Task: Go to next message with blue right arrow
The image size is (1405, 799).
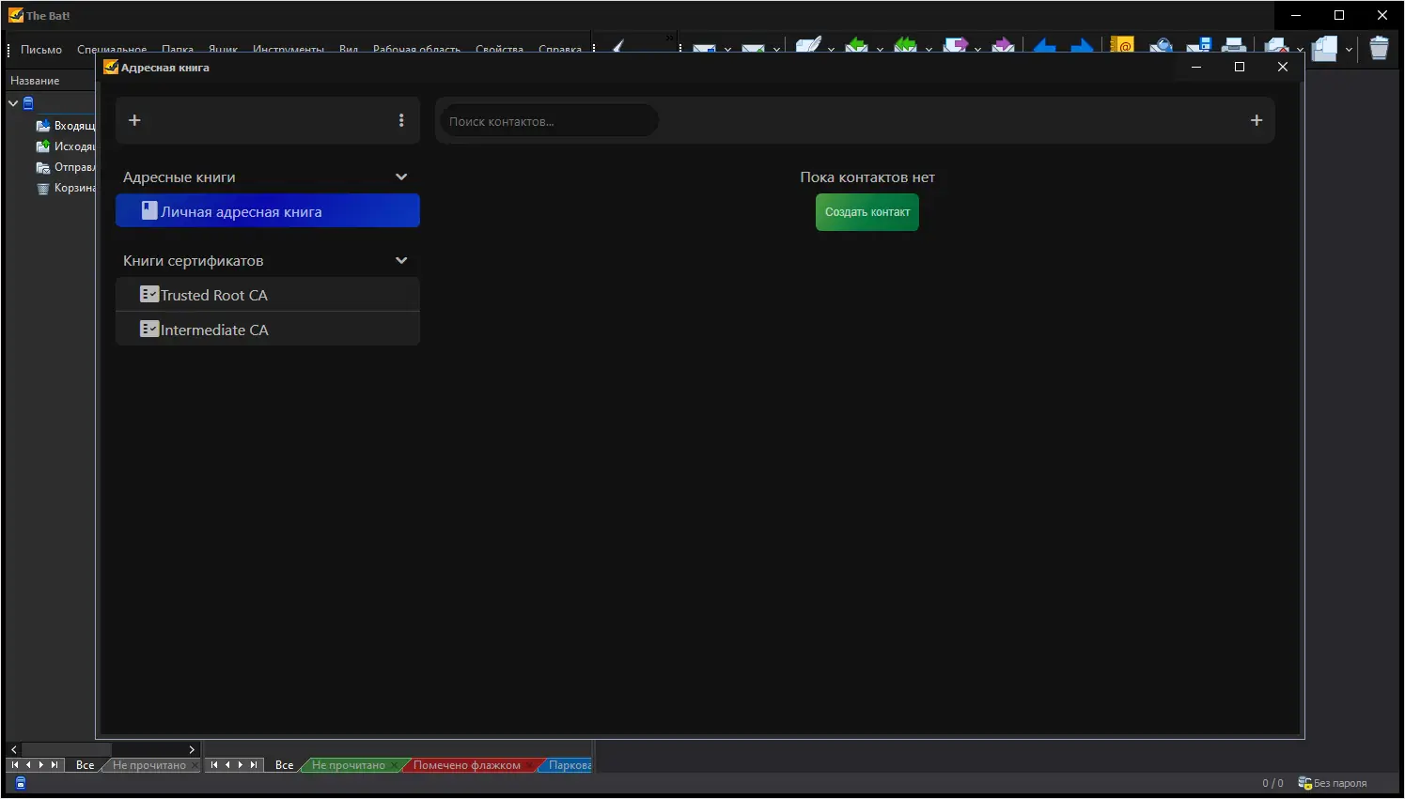Action: pos(1082,45)
